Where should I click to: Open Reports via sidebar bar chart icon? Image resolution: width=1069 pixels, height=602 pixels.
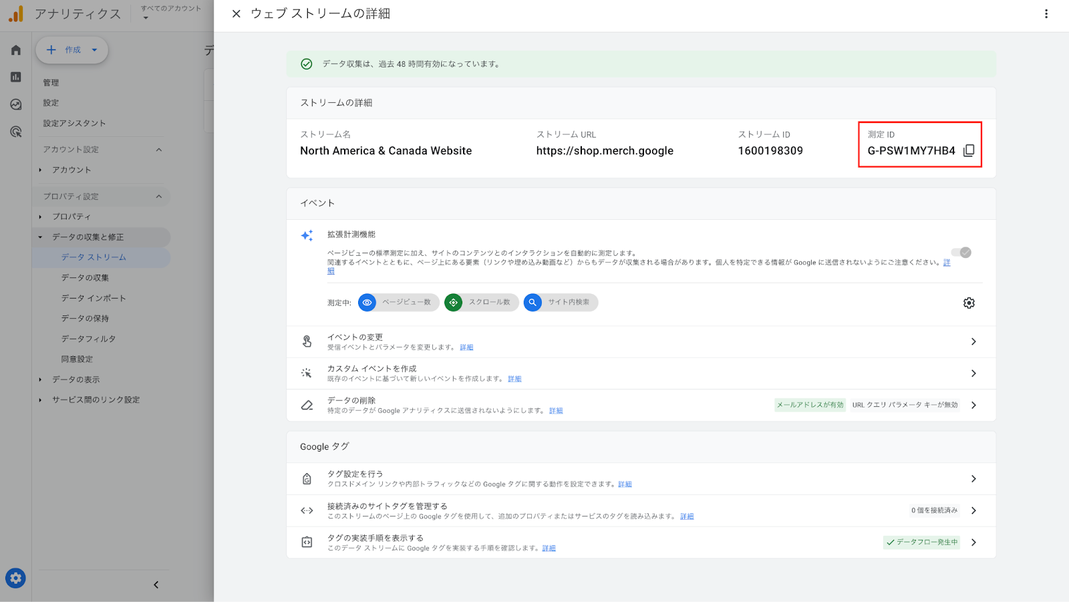coord(16,77)
